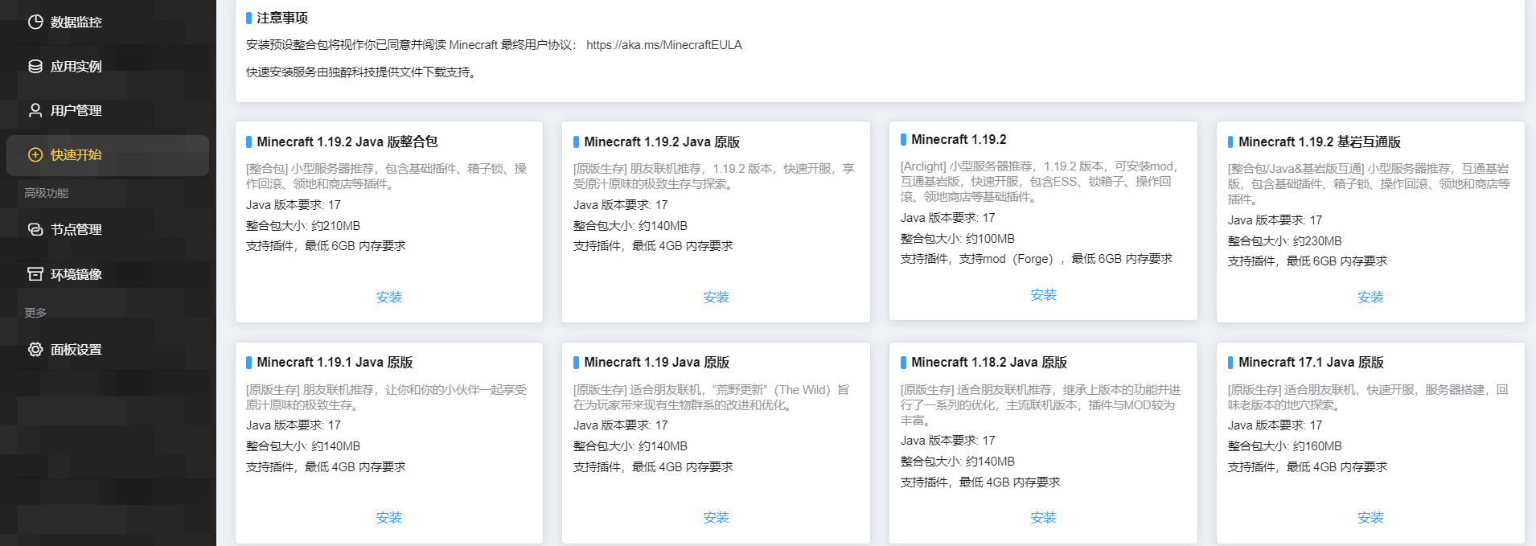The width and height of the screenshot is (1536, 546).
Task: Click the 面板设置 gear icon
Action: coord(35,349)
